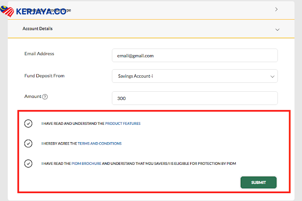Click the Fund Deposit From label

pos(44,75)
